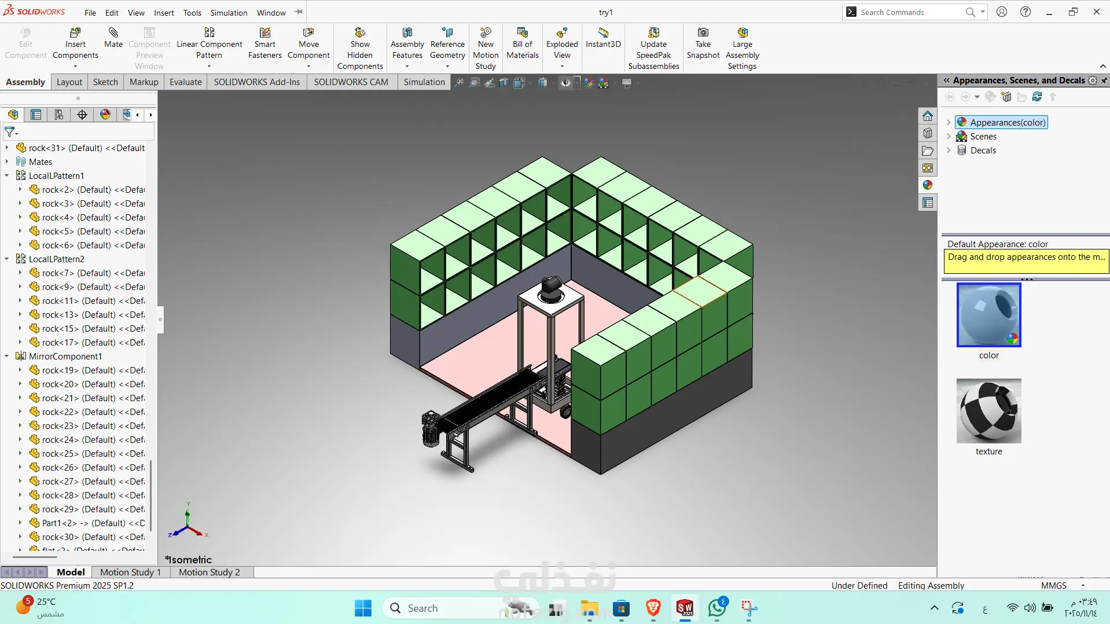Refresh the appearances library
This screenshot has height=624, width=1110.
(x=1037, y=97)
